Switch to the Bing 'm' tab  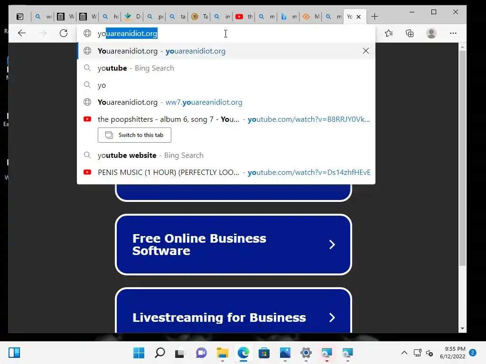[289, 17]
